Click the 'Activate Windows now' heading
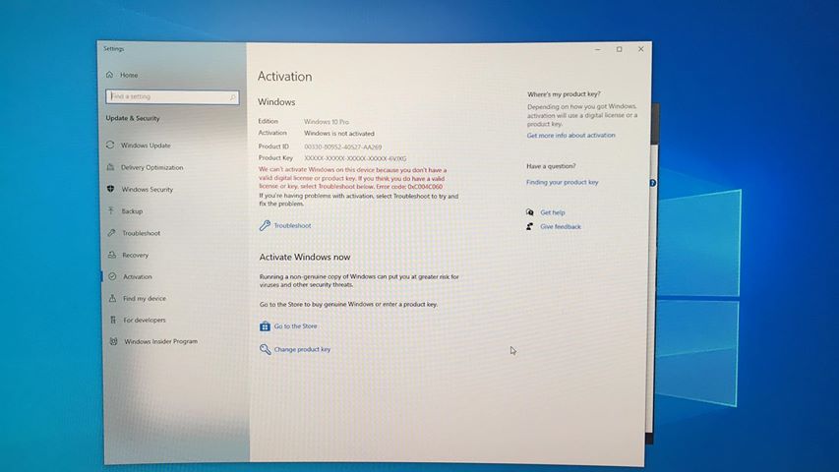Image resolution: width=839 pixels, height=472 pixels. coord(305,257)
